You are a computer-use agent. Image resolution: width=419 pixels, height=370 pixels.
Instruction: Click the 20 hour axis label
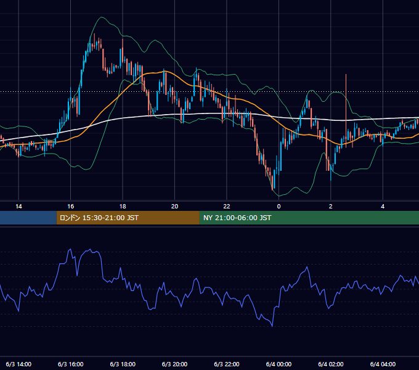click(174, 207)
